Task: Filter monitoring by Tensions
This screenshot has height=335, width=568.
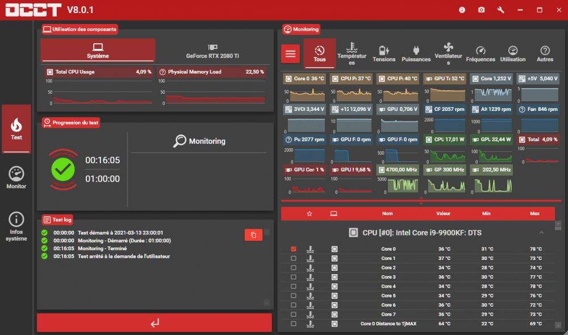Action: coord(384,53)
